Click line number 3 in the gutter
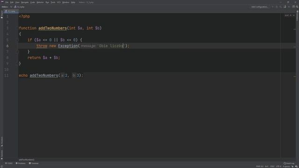The image size is (299, 168). coord(7,28)
